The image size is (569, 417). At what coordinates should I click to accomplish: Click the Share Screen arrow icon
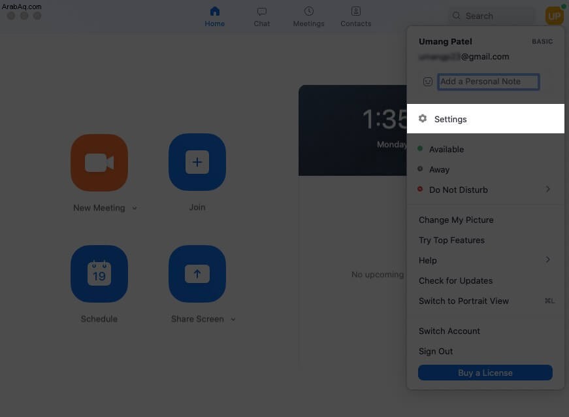[x=197, y=274]
